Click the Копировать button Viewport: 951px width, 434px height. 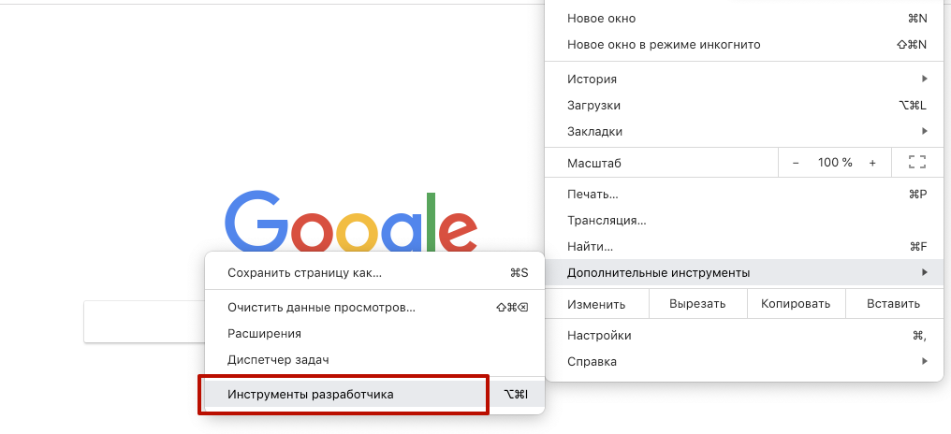(x=796, y=304)
